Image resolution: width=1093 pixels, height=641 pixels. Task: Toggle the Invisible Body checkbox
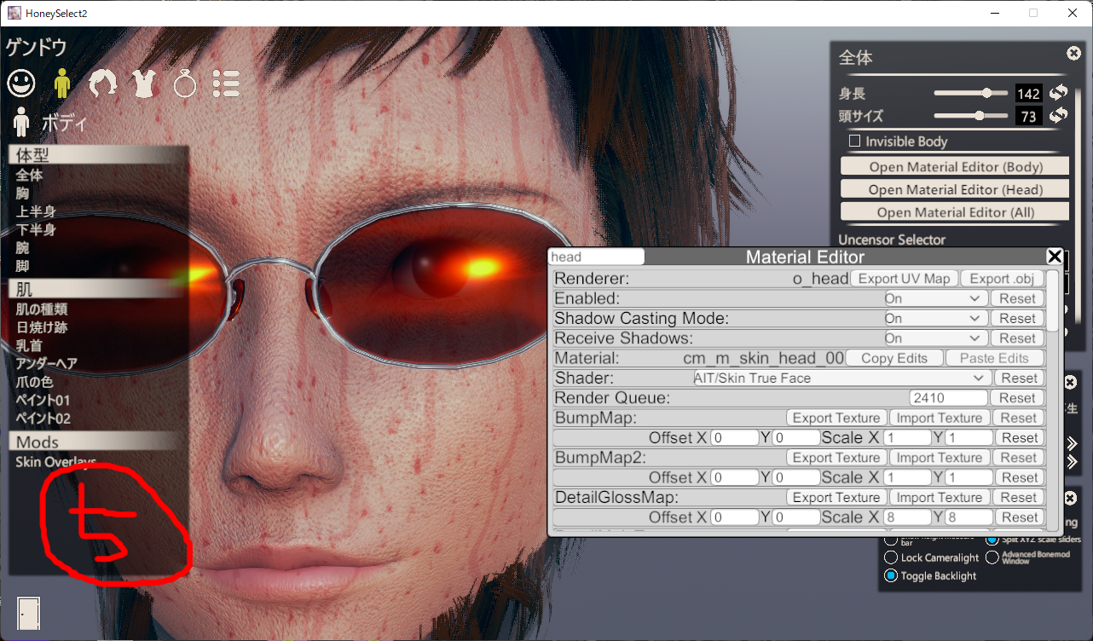coord(855,141)
